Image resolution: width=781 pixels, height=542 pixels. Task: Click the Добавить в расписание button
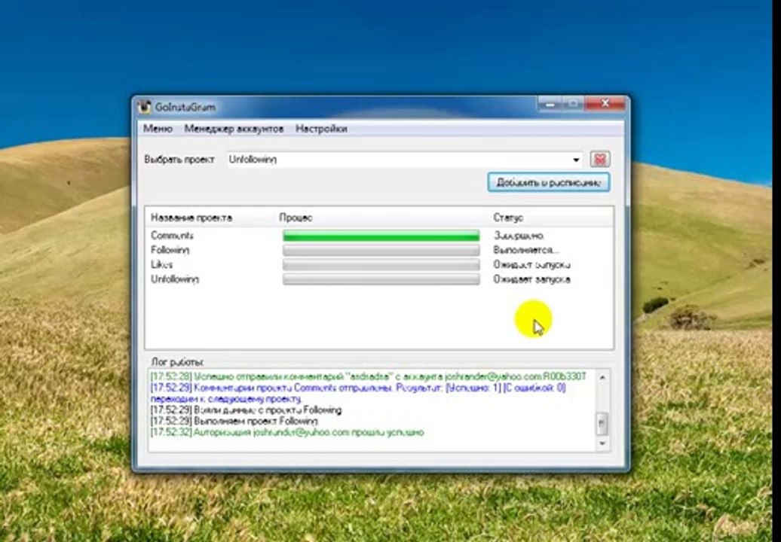click(x=548, y=182)
